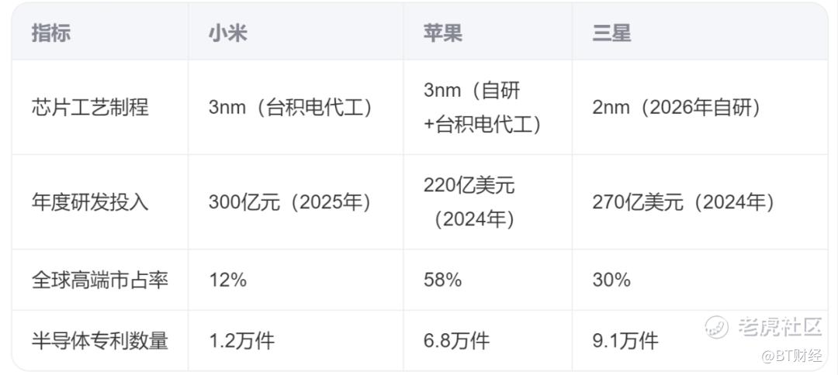The height and width of the screenshot is (375, 838).
Task: Click the 300亿元(2025年) cell
Action: click(290, 202)
